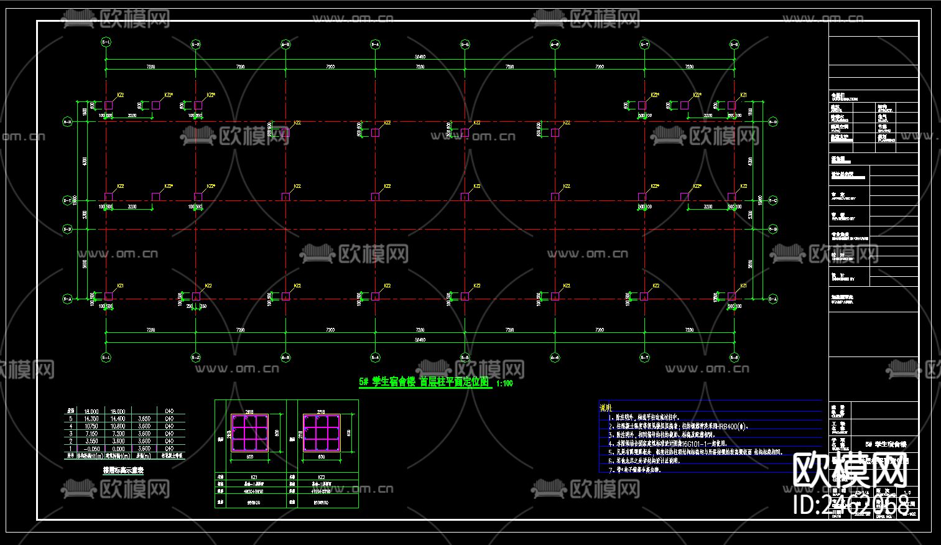Select the S-B axis bubble right of the plan
Image resolution: width=941 pixels, height=545 pixels.
tap(773, 229)
